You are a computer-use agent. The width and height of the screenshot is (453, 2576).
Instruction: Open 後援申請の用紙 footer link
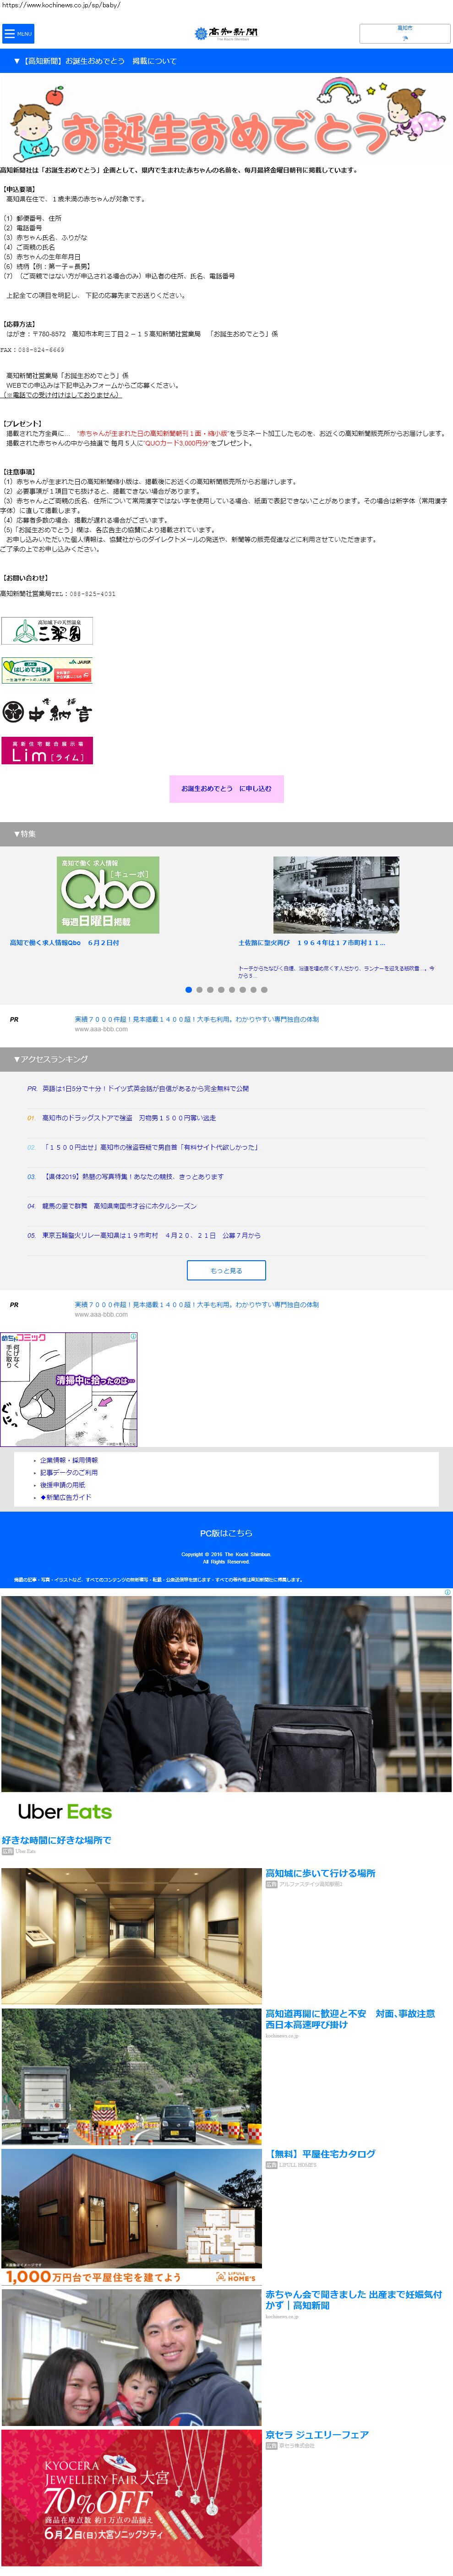(62, 1485)
